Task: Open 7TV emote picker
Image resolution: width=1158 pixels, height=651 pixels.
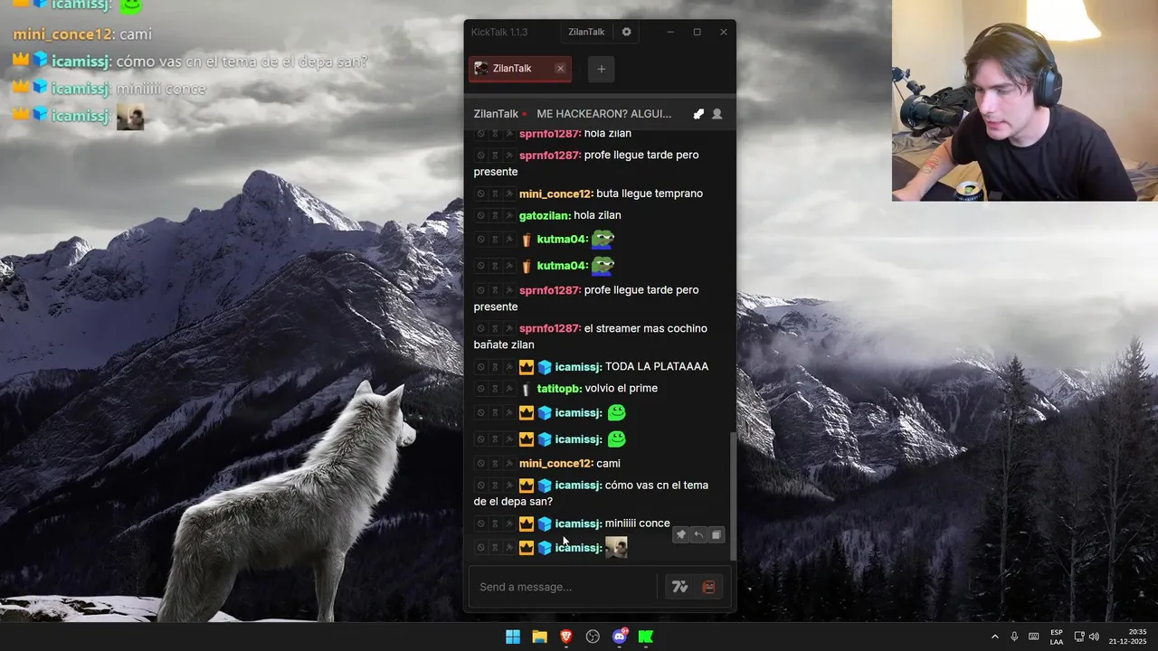Action: [680, 587]
